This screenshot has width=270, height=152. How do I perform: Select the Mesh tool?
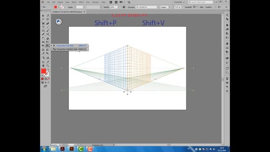(x=43, y=50)
